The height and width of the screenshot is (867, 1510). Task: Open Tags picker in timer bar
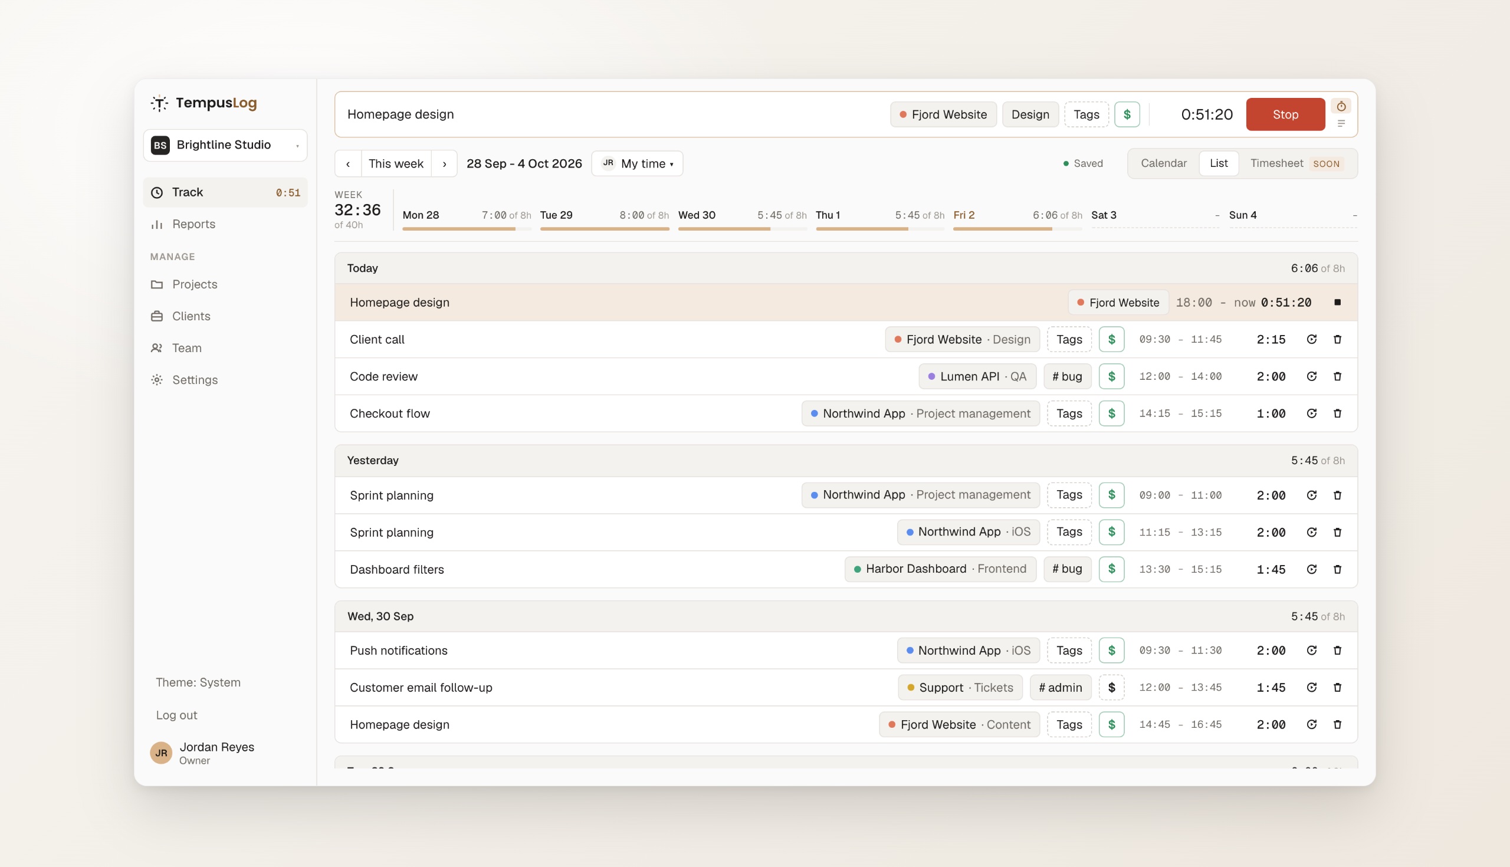pos(1086,114)
